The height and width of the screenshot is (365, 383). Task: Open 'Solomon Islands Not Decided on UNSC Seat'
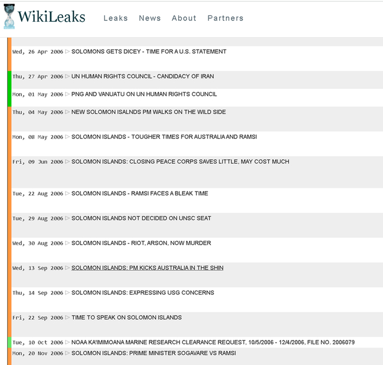click(x=141, y=218)
